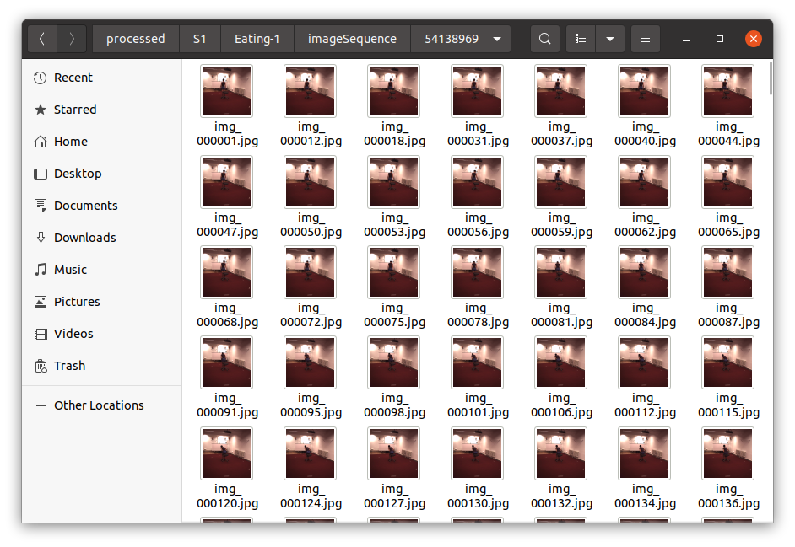Click file name img_000134.jpg
The width and height of the screenshot is (795, 547).
click(x=646, y=496)
